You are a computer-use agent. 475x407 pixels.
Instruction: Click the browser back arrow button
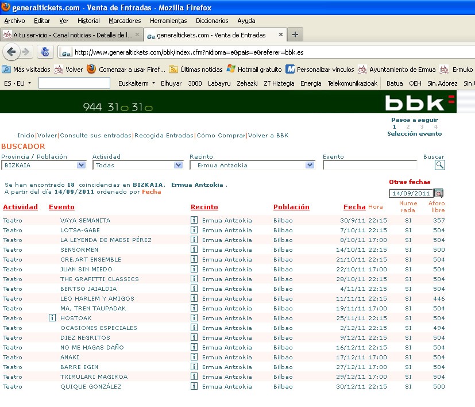tap(11, 52)
